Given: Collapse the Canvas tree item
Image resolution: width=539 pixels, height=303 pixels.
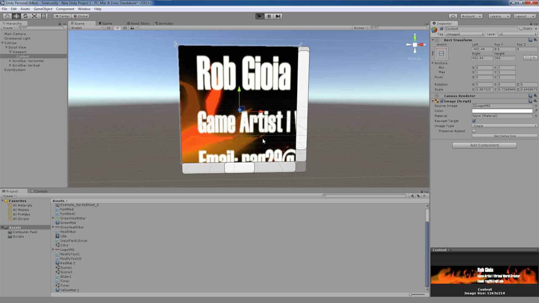Looking at the screenshot, I should 3,43.
